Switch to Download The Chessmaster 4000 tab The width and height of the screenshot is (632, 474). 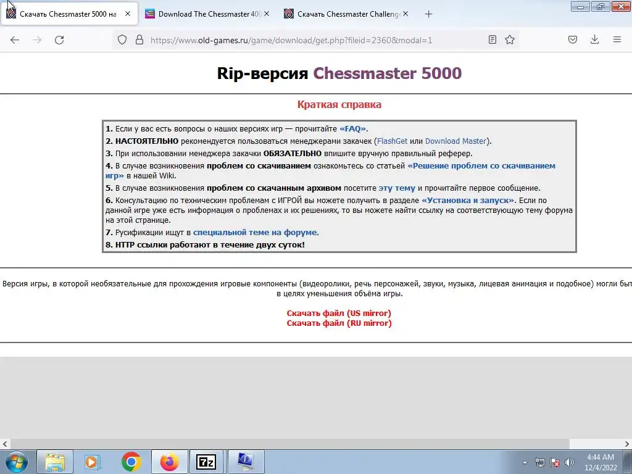tap(207, 14)
